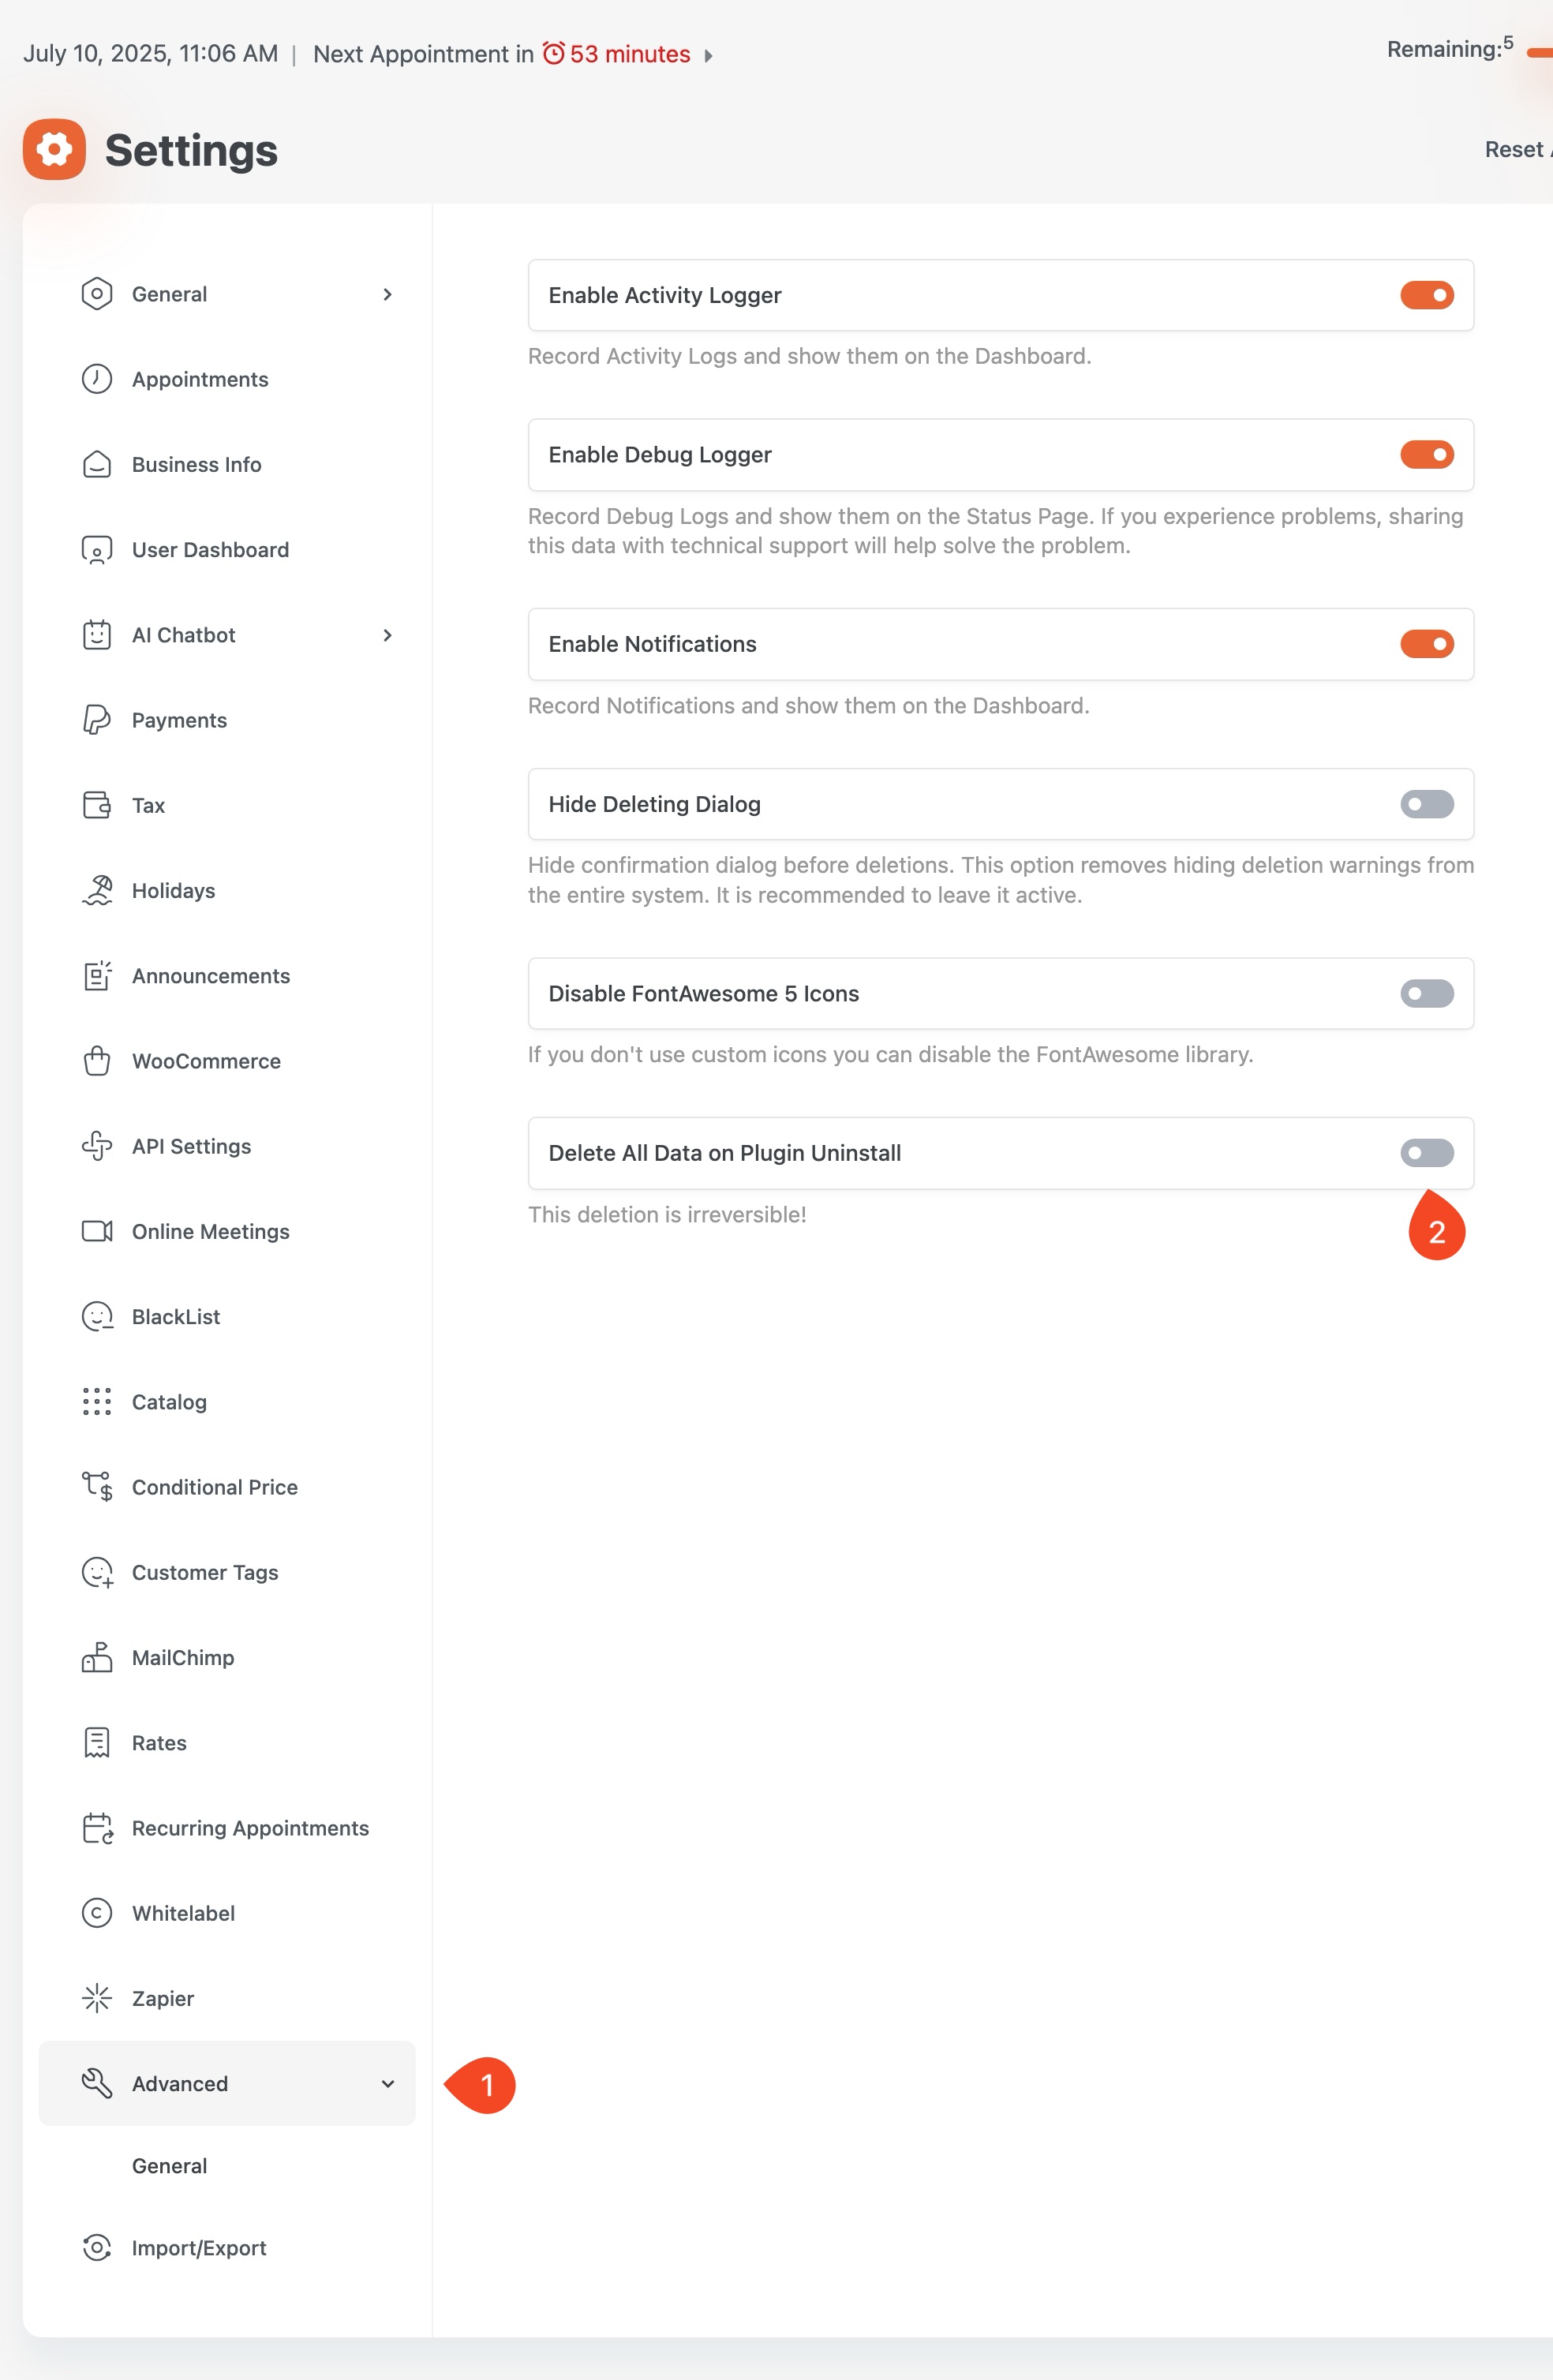Go to Recurring Appointments settings
1553x2380 pixels.
250,1828
